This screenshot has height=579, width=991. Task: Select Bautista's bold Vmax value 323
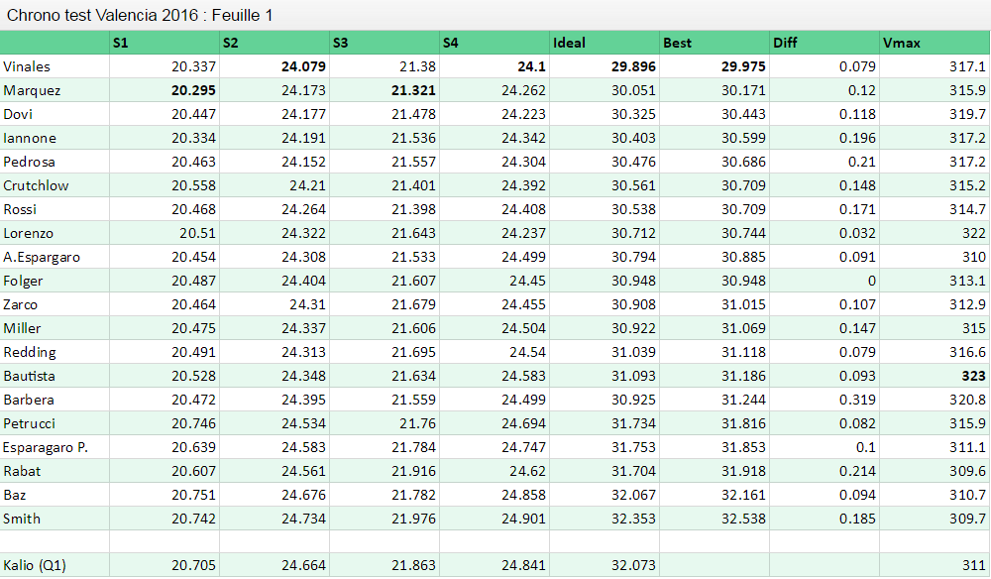pyautogui.click(x=973, y=376)
